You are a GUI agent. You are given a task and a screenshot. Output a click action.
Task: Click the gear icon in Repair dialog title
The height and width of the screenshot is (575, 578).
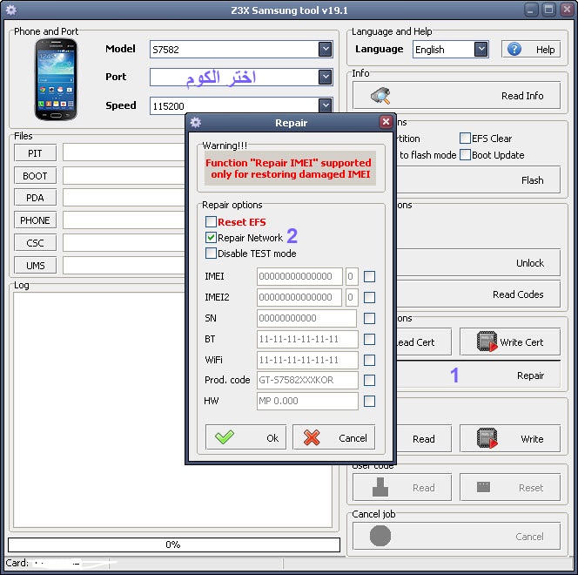(196, 123)
